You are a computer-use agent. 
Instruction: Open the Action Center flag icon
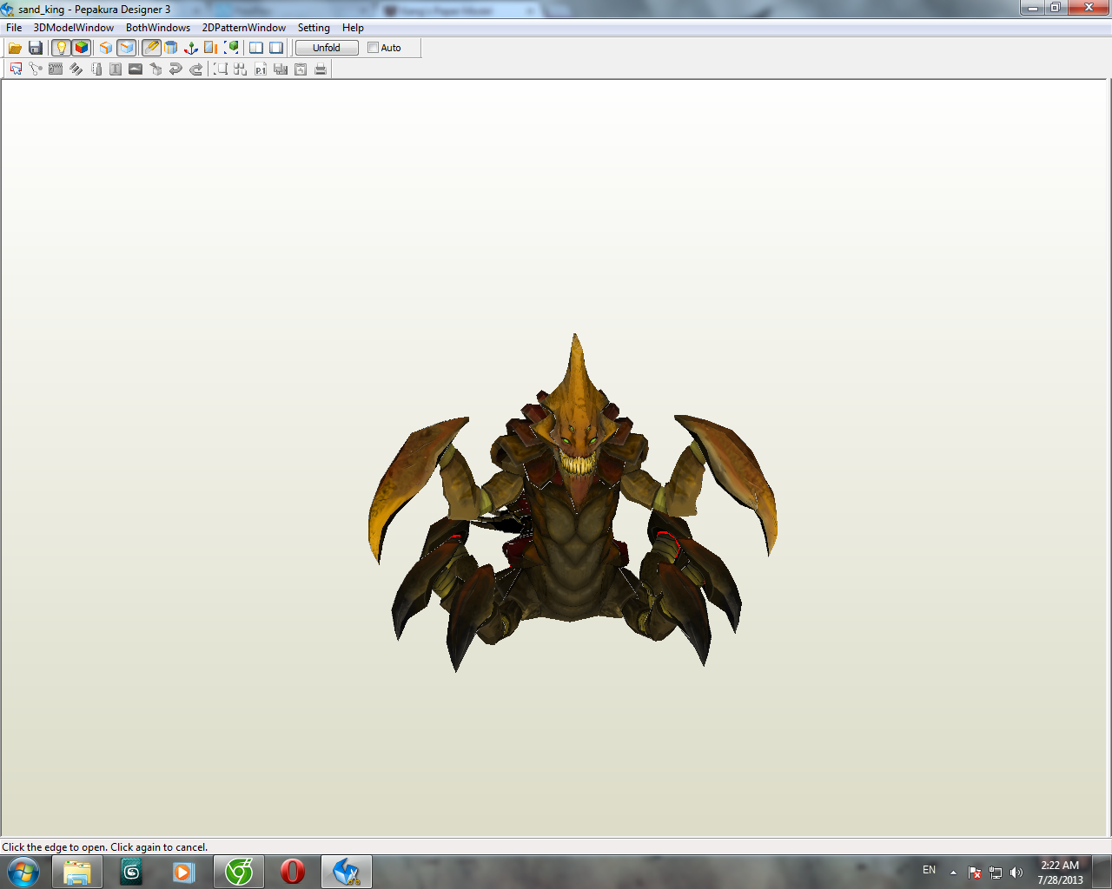coord(975,873)
